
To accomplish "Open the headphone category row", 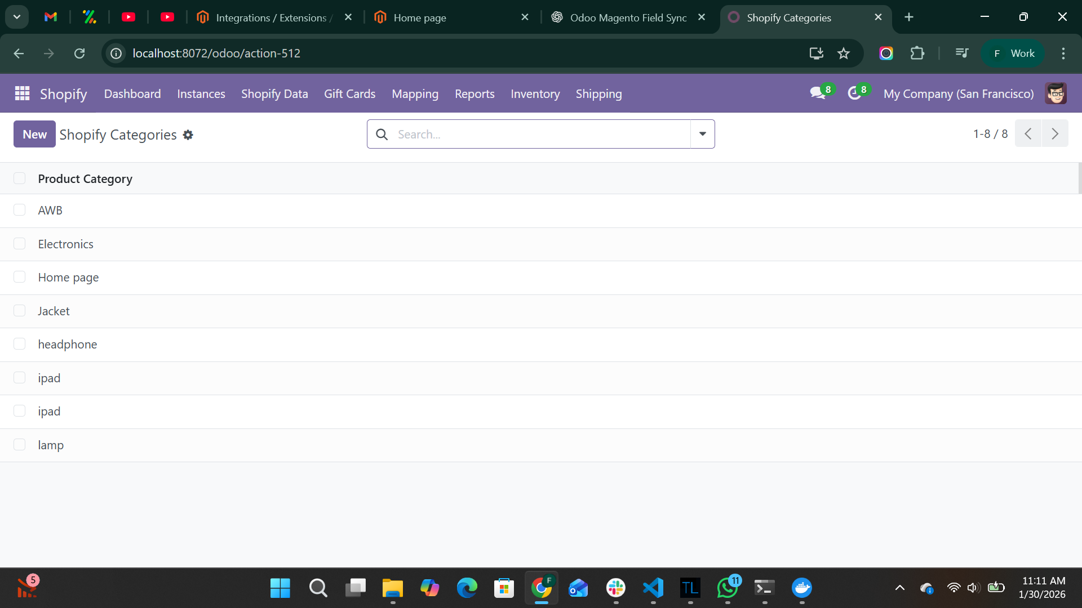I will pyautogui.click(x=541, y=345).
